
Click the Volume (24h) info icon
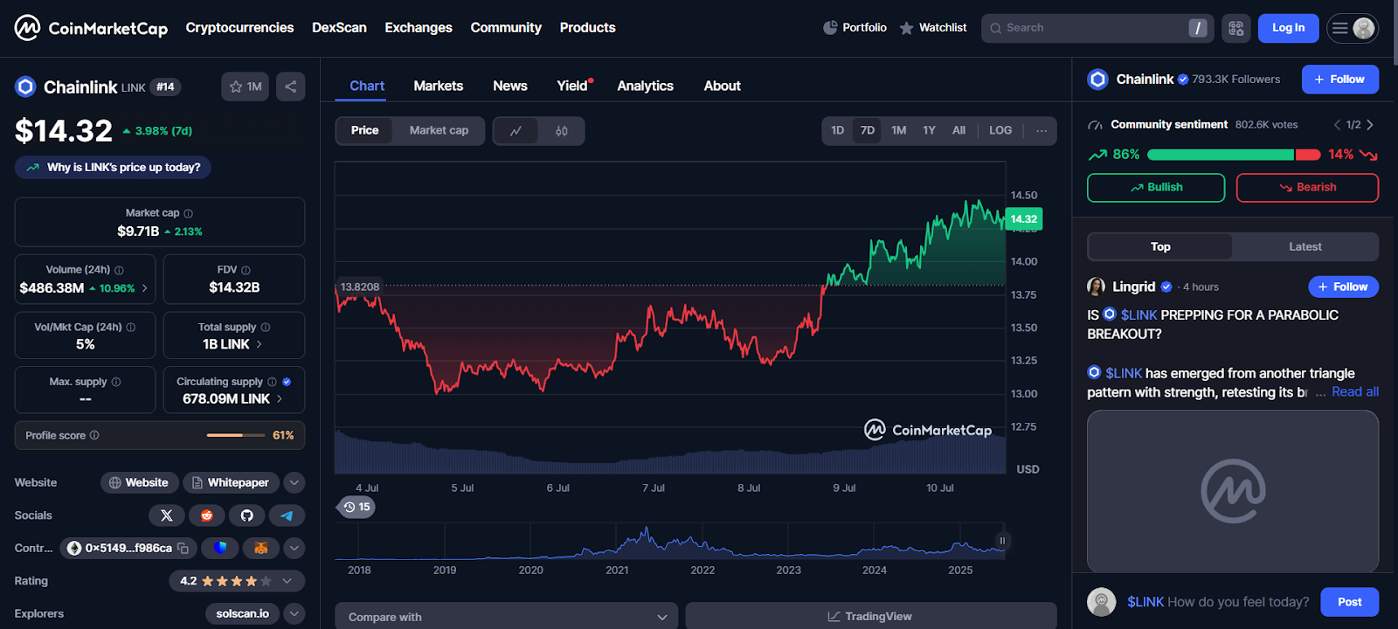119,270
